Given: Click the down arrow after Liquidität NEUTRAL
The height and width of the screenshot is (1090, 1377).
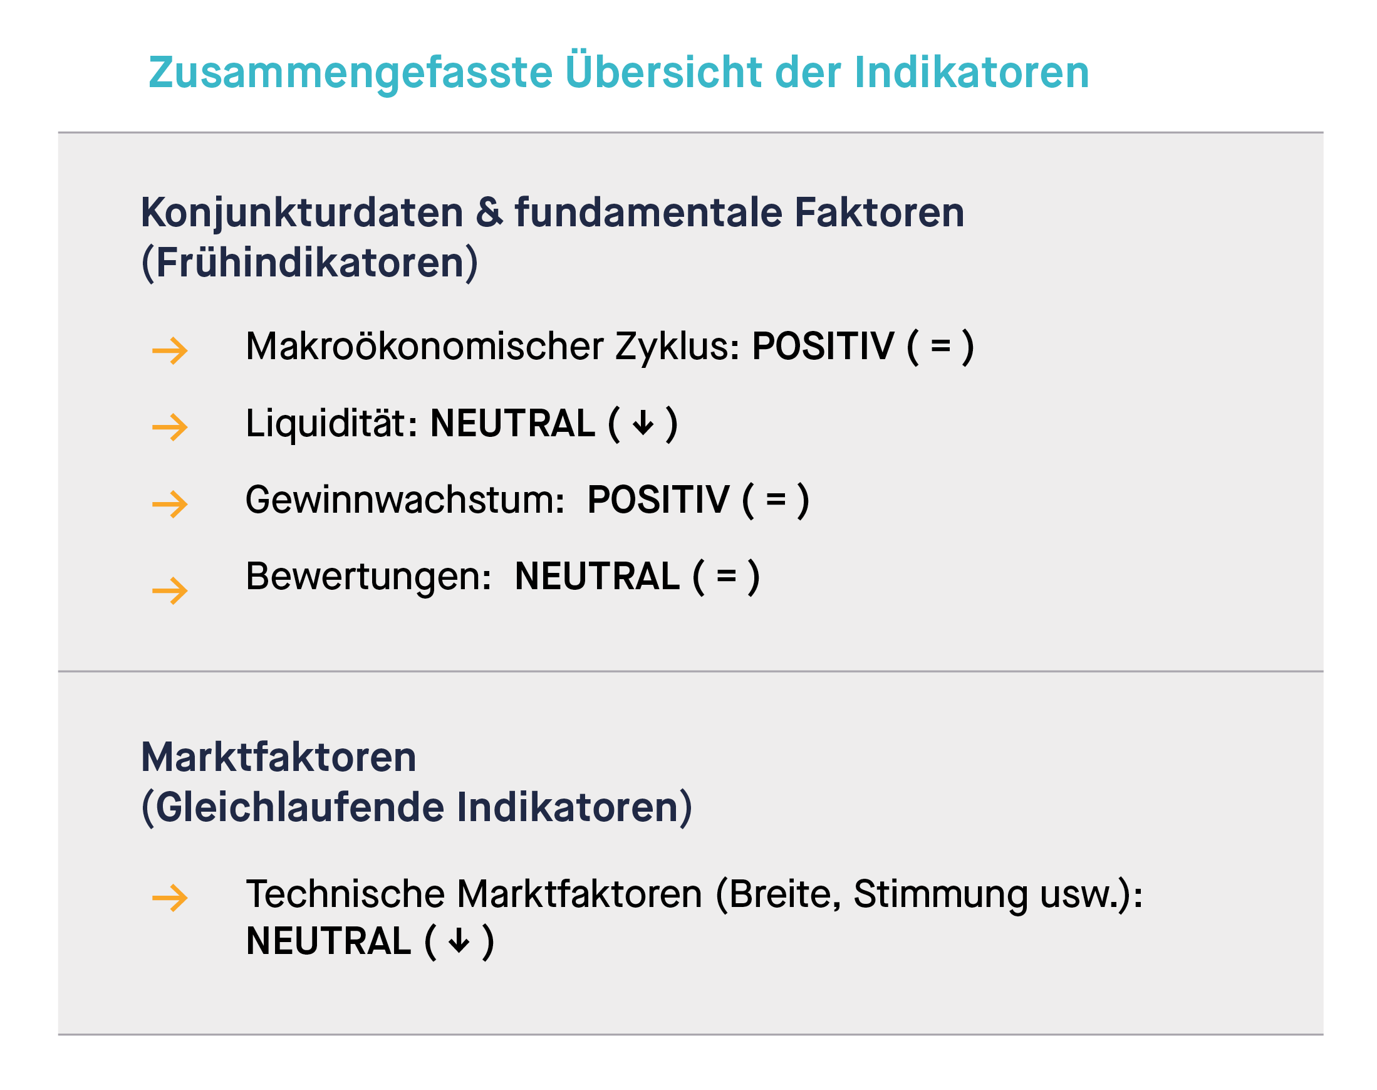Looking at the screenshot, I should tap(643, 424).
